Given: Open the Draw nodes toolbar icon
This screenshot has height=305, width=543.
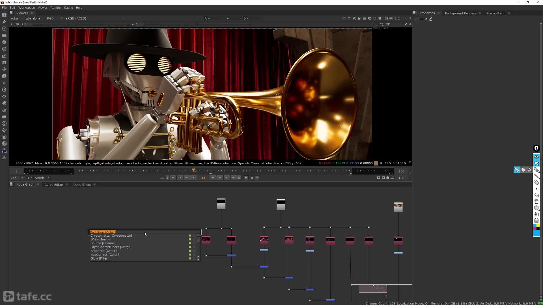Looking at the screenshot, I should [4, 22].
